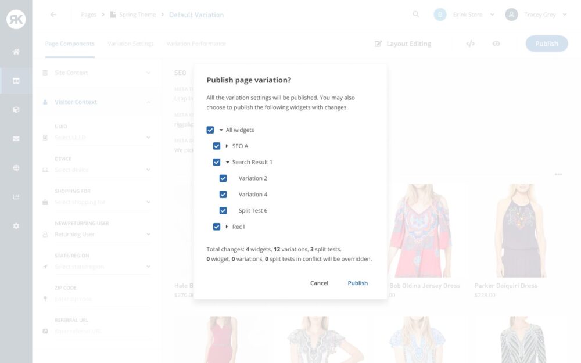
Task: Uncheck the All widgets checkbox
Action: coord(210,130)
